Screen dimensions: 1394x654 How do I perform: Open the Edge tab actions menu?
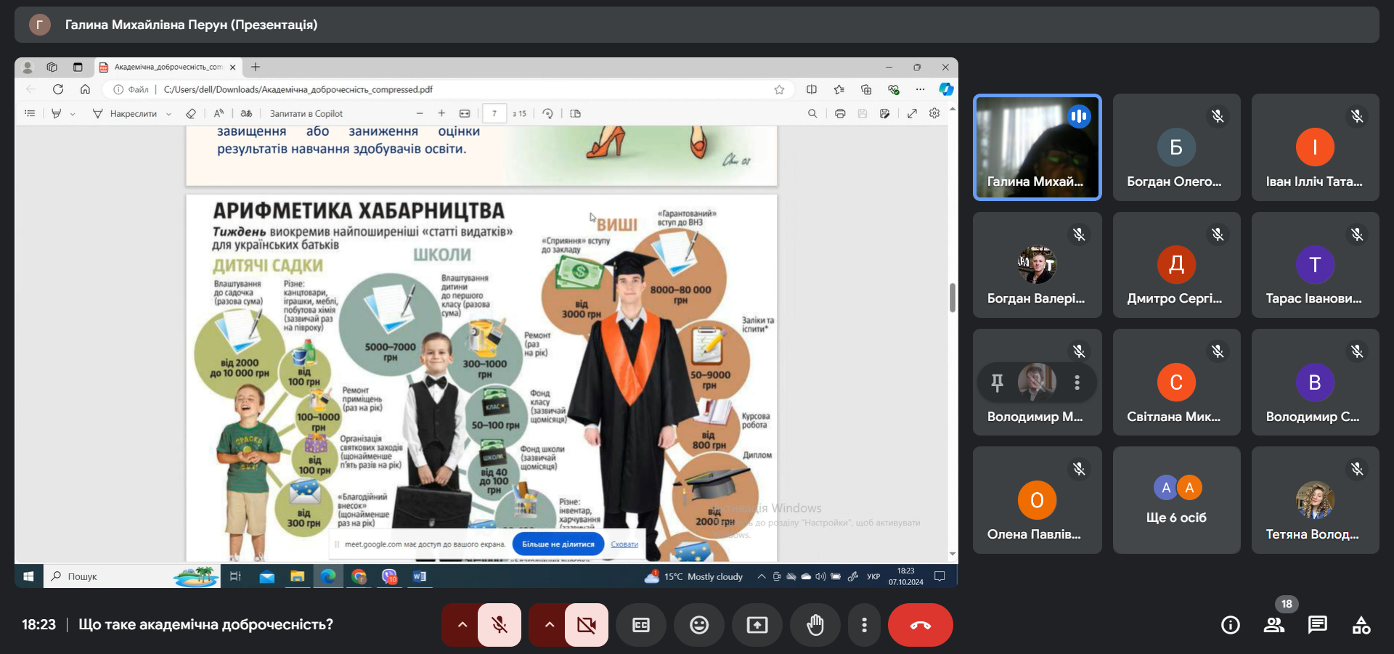click(x=78, y=67)
